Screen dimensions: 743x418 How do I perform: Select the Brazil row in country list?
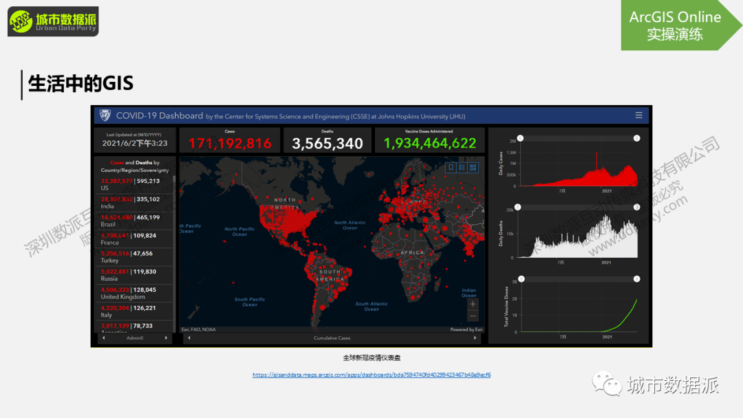coord(134,221)
